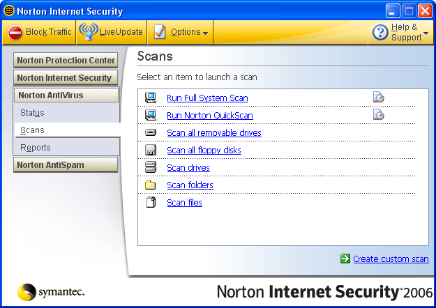Image resolution: width=436 pixels, height=308 pixels.
Task: Open Norton Protection Center section
Action: coord(66,60)
